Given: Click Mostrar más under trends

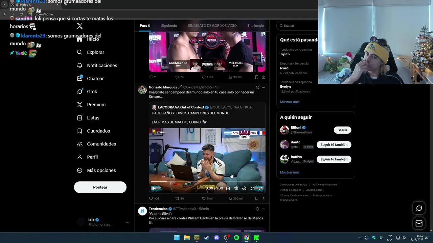Looking at the screenshot, I should [290, 102].
